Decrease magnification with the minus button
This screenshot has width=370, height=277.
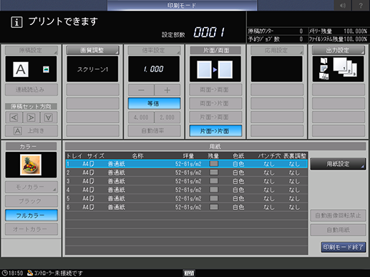click(141, 90)
